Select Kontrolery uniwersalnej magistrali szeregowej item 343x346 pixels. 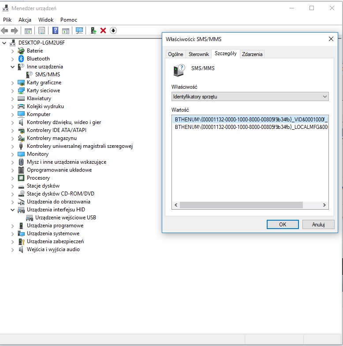[79, 146]
